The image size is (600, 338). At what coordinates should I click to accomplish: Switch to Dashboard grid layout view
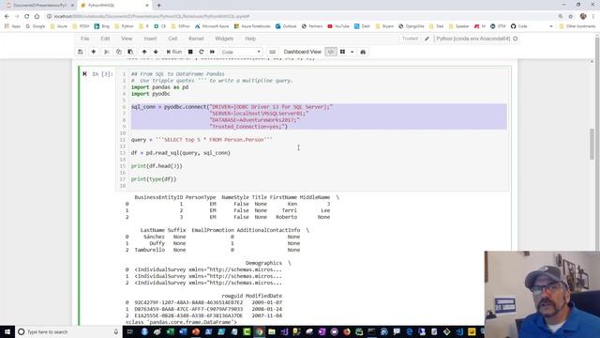[x=342, y=52]
